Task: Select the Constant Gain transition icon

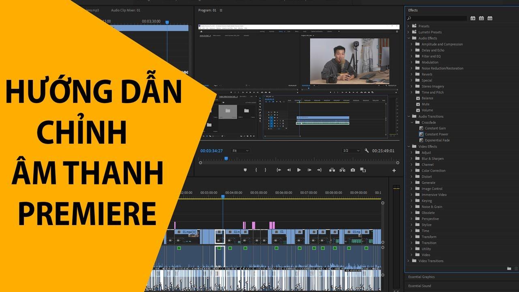Action: 421,128
